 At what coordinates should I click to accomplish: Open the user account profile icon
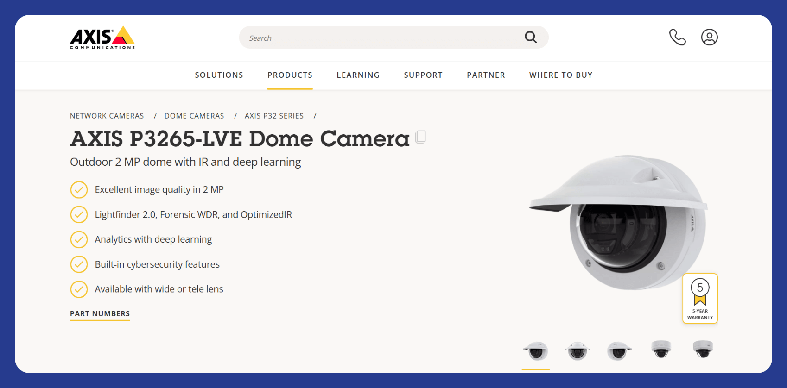point(709,37)
